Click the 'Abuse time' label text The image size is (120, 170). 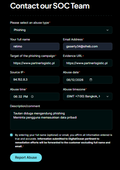coord(19,89)
